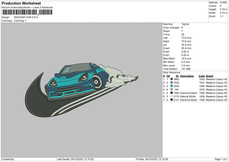This screenshot has width=229, height=162.
Task: Click the 'Colorway 1' value
Action: (x=20, y=21)
